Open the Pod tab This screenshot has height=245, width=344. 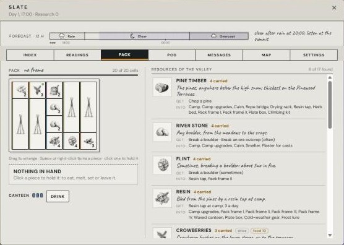coord(172,55)
